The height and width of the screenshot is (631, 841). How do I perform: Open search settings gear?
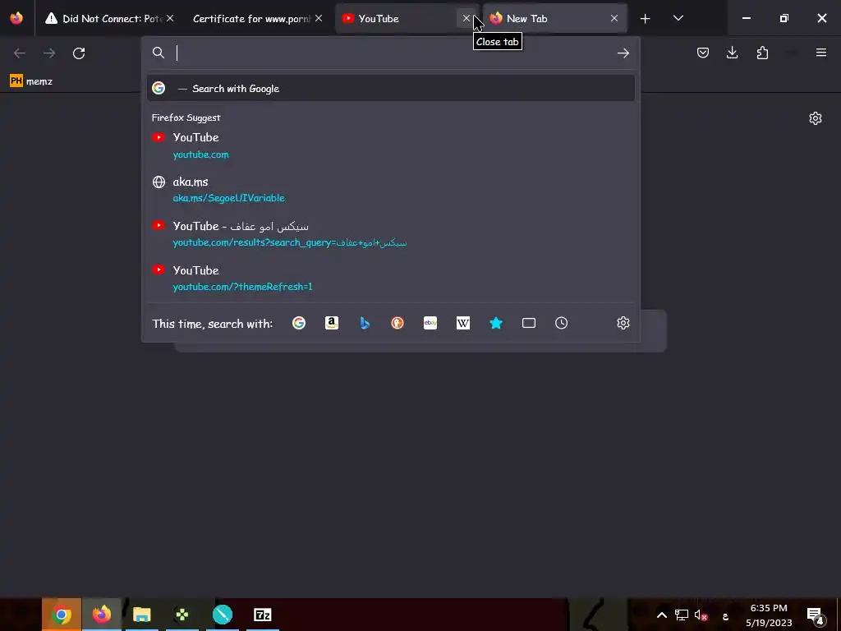tap(623, 323)
